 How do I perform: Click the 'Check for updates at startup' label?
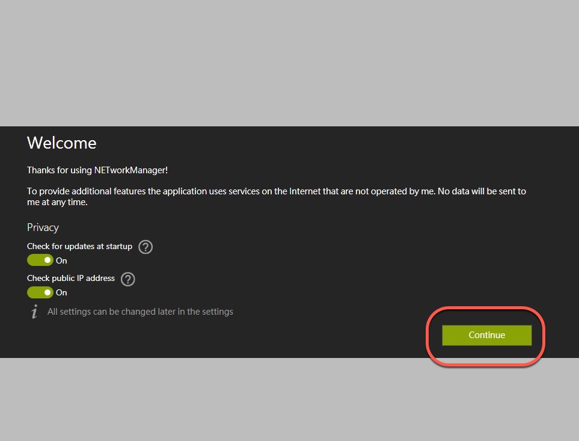(79, 246)
